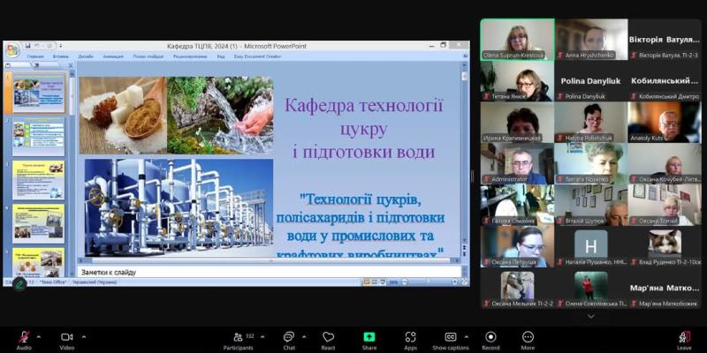Viewport: 707px width, 353px height.
Task: Toggle the Video camera on
Action: tap(67, 337)
